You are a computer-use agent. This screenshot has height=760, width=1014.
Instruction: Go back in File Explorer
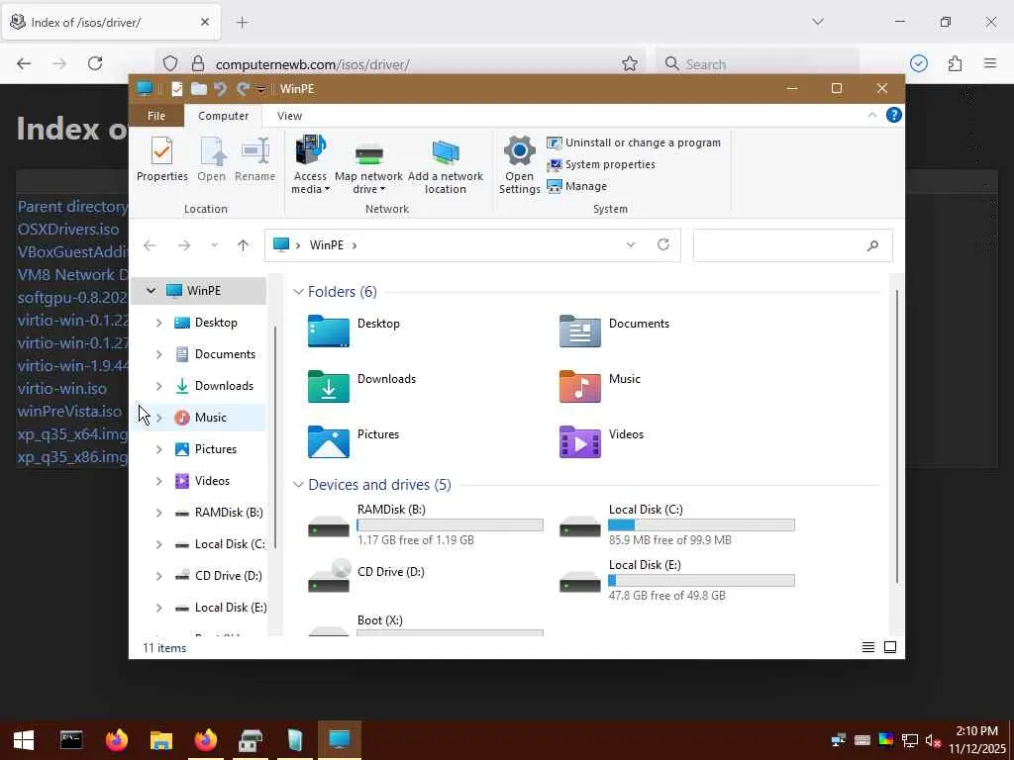pyautogui.click(x=150, y=245)
